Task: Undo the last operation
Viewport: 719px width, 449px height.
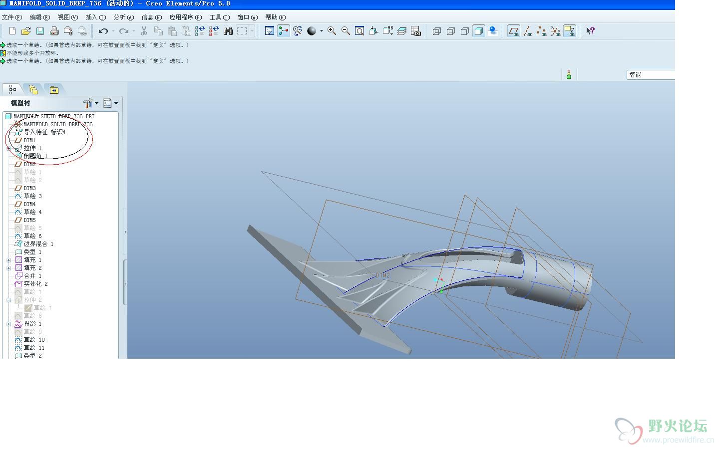Action: (x=103, y=31)
